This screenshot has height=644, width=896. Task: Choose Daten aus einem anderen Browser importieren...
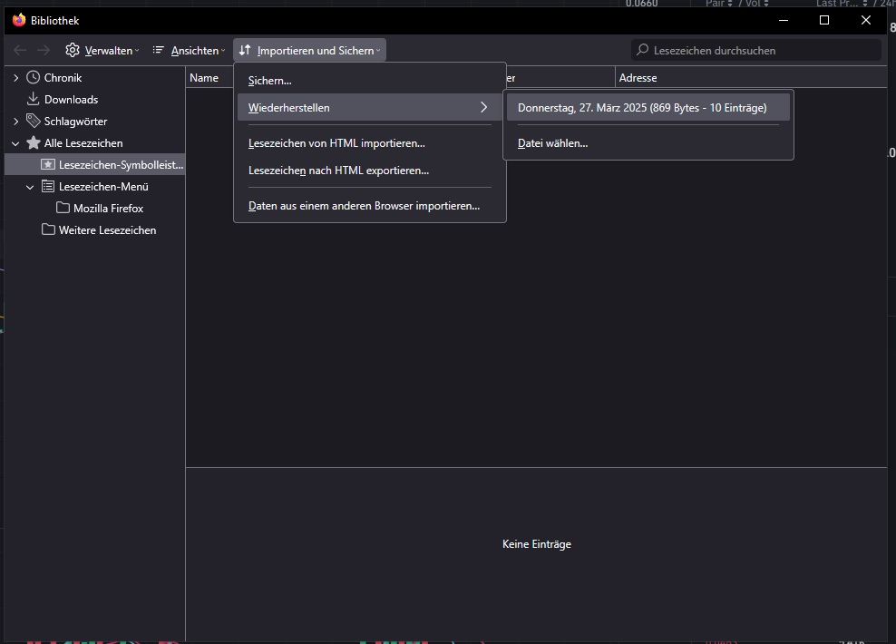click(370, 206)
